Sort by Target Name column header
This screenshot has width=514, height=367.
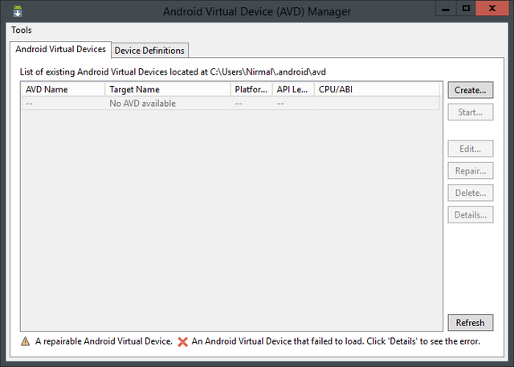pyautogui.click(x=168, y=89)
